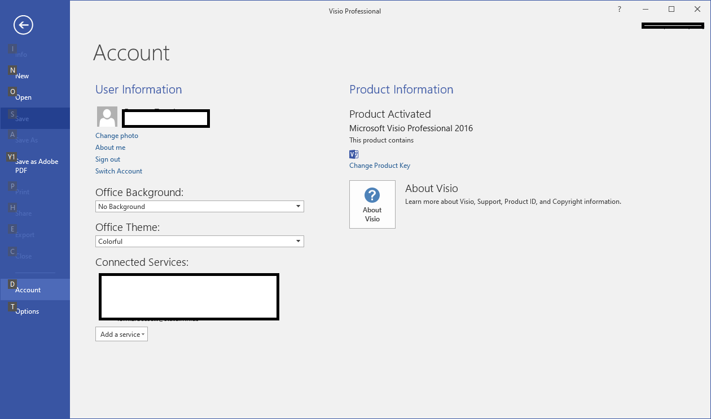Click the Microsoft Visio Professional 2016 text
711x419 pixels.
pyautogui.click(x=411, y=128)
